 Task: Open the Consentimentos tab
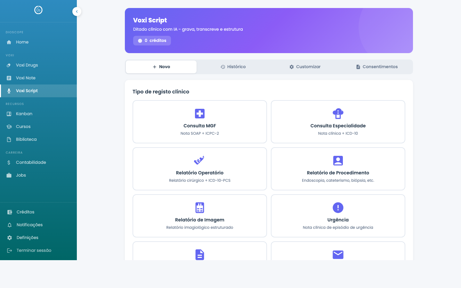tap(377, 67)
